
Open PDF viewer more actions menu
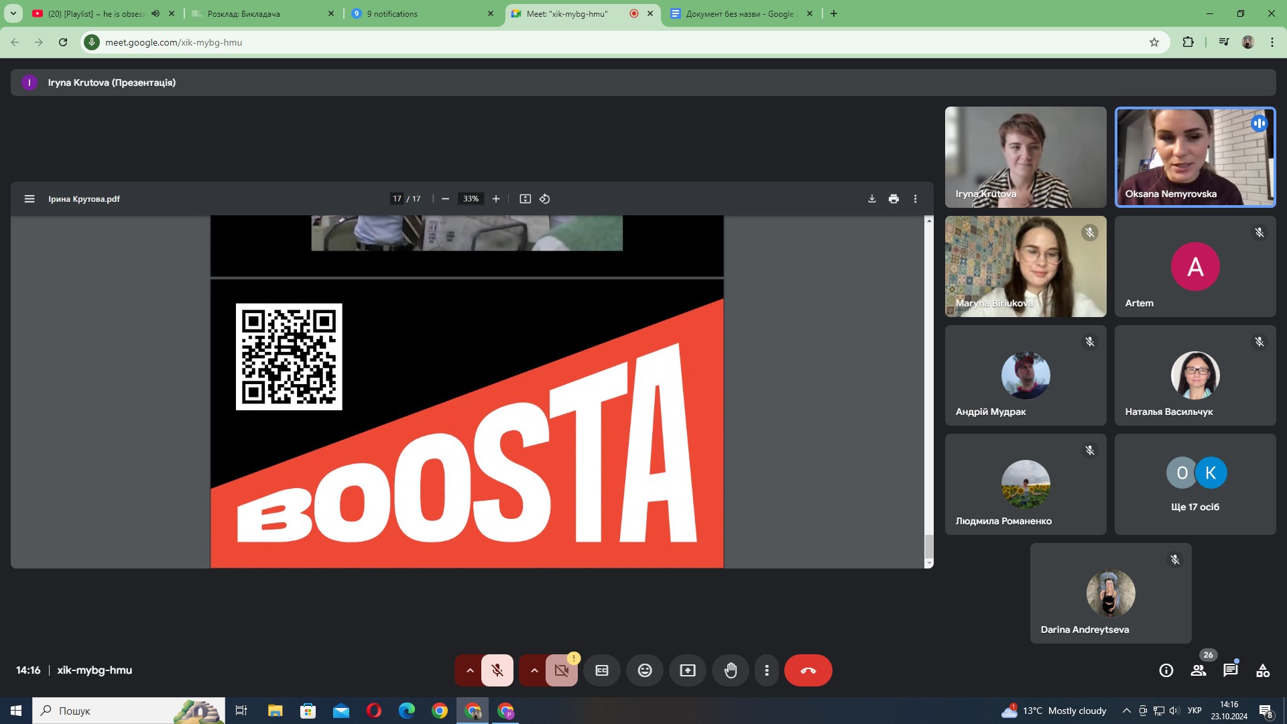click(x=915, y=199)
